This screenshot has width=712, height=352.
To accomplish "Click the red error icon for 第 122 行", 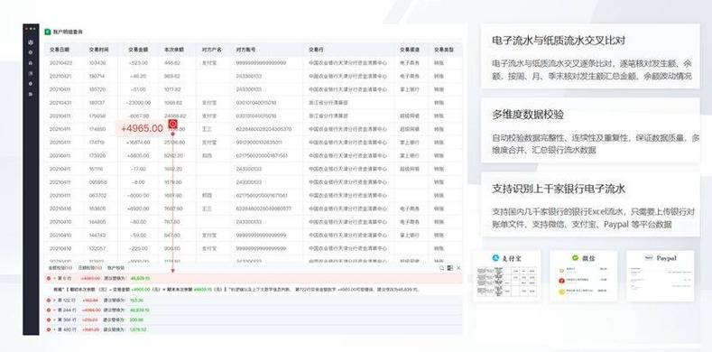I will [49, 301].
